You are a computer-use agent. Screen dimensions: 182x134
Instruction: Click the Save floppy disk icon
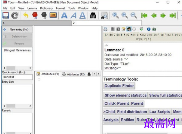[x=5, y=15]
